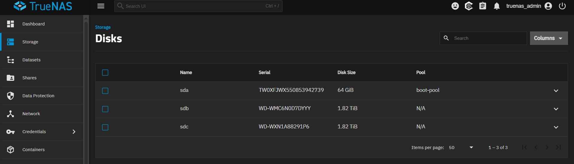The image size is (574, 164).
Task: Go to first page of table
Action: [525, 147]
